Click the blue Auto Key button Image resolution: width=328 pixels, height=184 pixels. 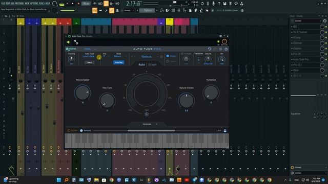coord(118,62)
